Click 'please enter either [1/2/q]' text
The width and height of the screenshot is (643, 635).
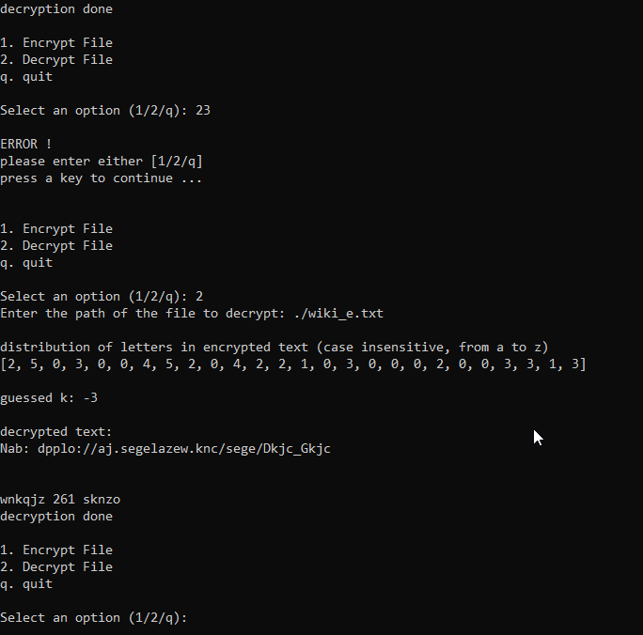point(102,162)
